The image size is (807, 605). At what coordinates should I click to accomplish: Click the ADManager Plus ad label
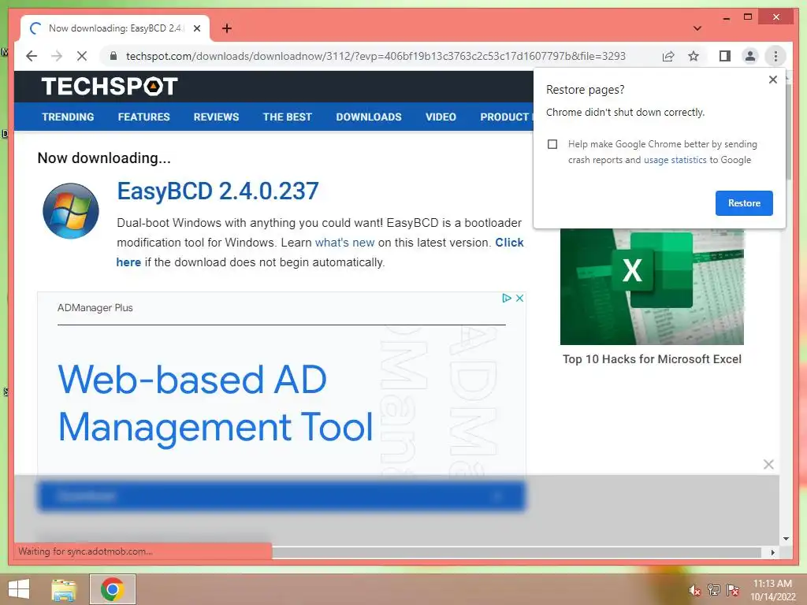coord(95,308)
